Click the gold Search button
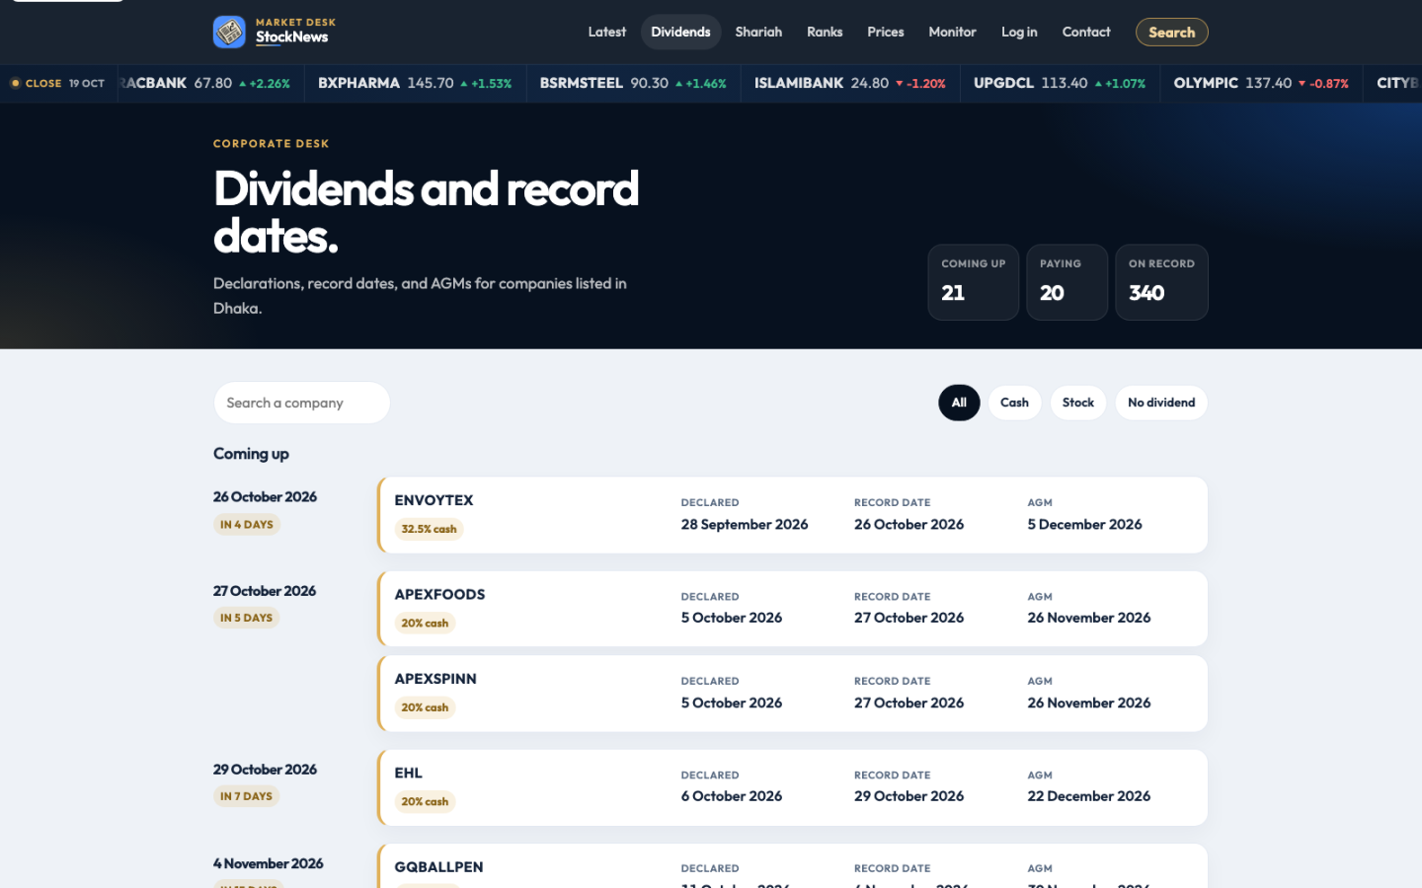Viewport: 1422px width, 888px height. click(x=1172, y=32)
